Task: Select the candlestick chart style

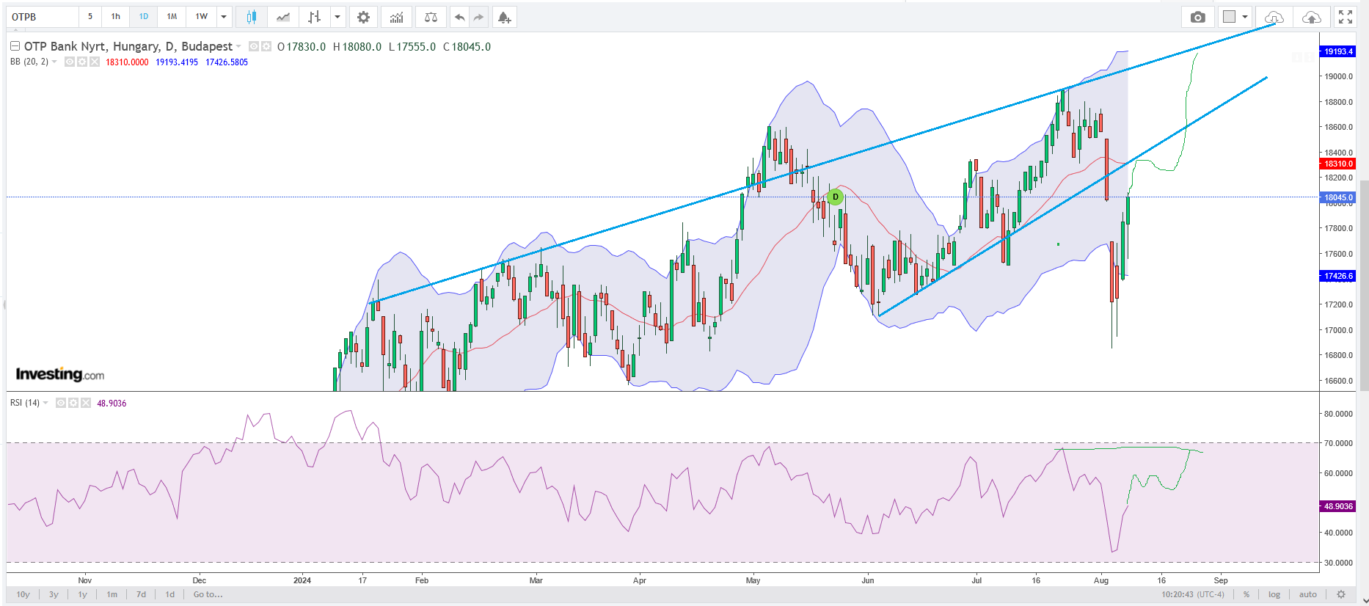Action: click(x=252, y=17)
